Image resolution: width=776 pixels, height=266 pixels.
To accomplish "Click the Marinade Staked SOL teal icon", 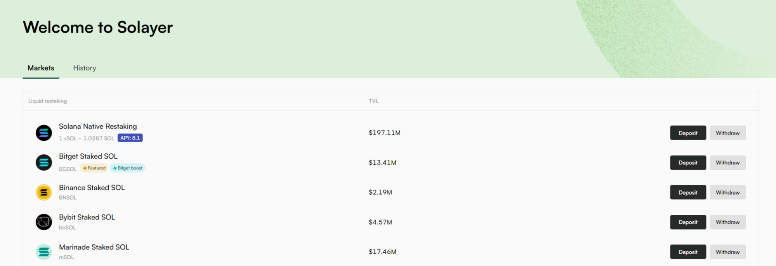I will point(44,252).
